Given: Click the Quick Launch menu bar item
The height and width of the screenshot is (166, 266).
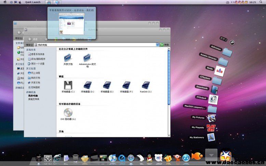Looking at the screenshot, I should coord(32,2).
